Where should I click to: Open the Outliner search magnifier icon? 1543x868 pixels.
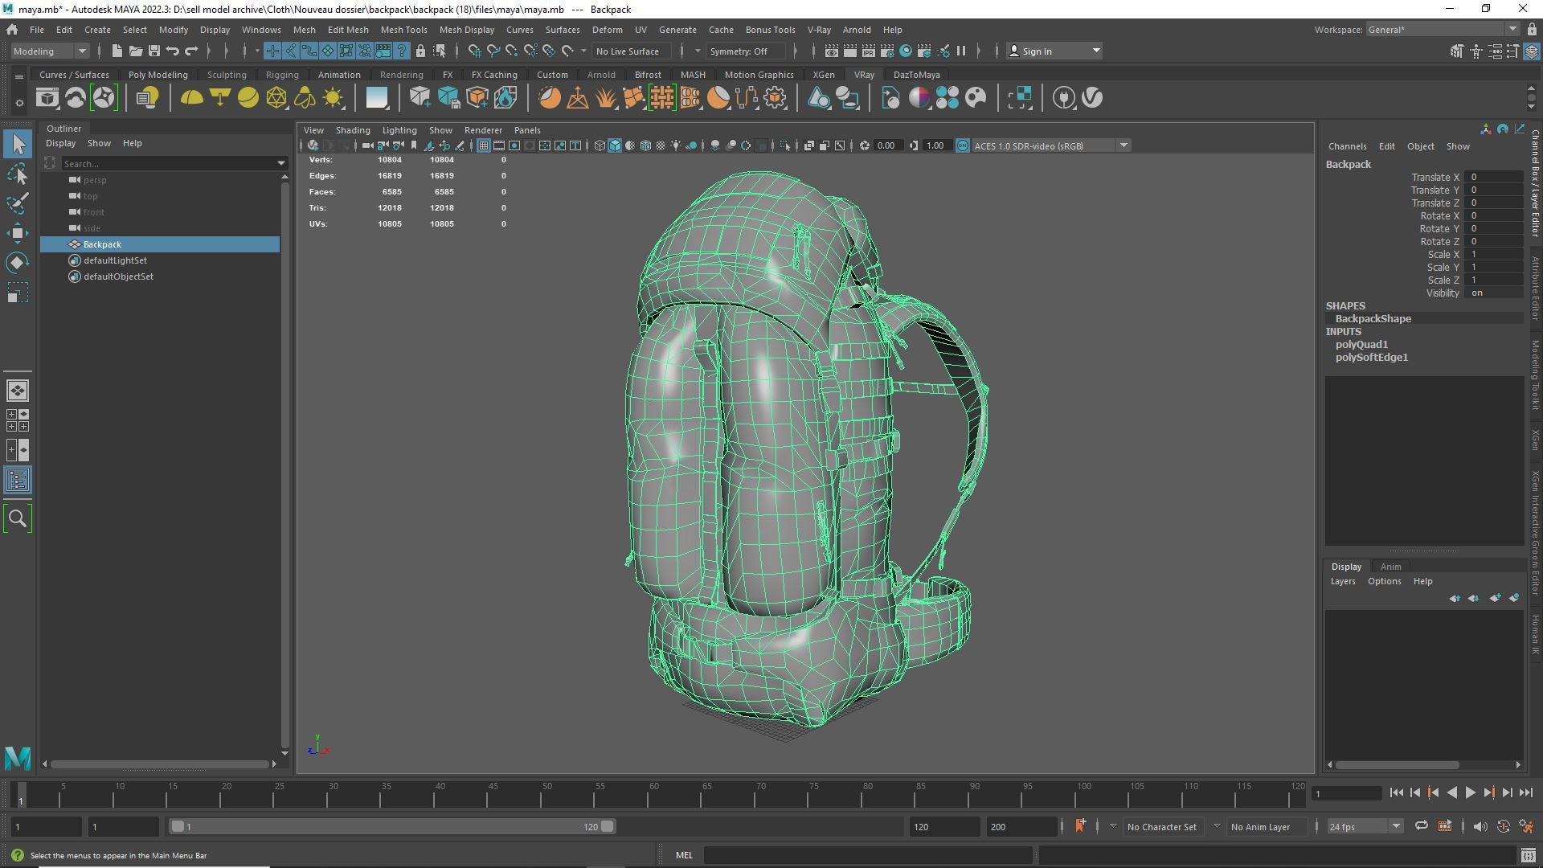pyautogui.click(x=17, y=519)
